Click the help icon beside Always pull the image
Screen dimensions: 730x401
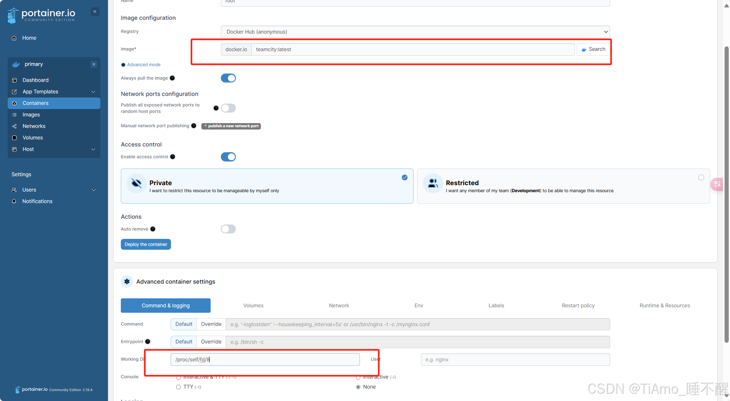tap(172, 78)
